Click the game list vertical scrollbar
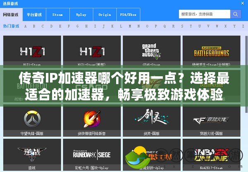This screenshot has width=248, height=172. (246, 74)
